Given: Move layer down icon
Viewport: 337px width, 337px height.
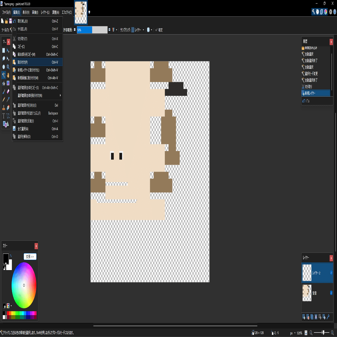Looking at the screenshot, I should pos(324,317).
